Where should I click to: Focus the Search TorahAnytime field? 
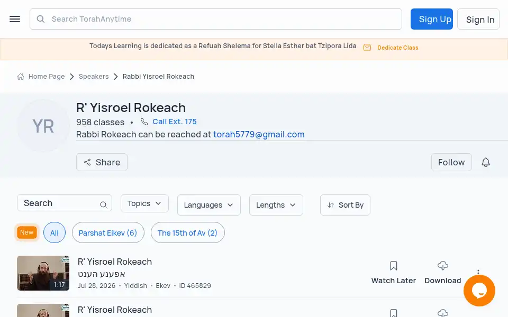point(216,19)
